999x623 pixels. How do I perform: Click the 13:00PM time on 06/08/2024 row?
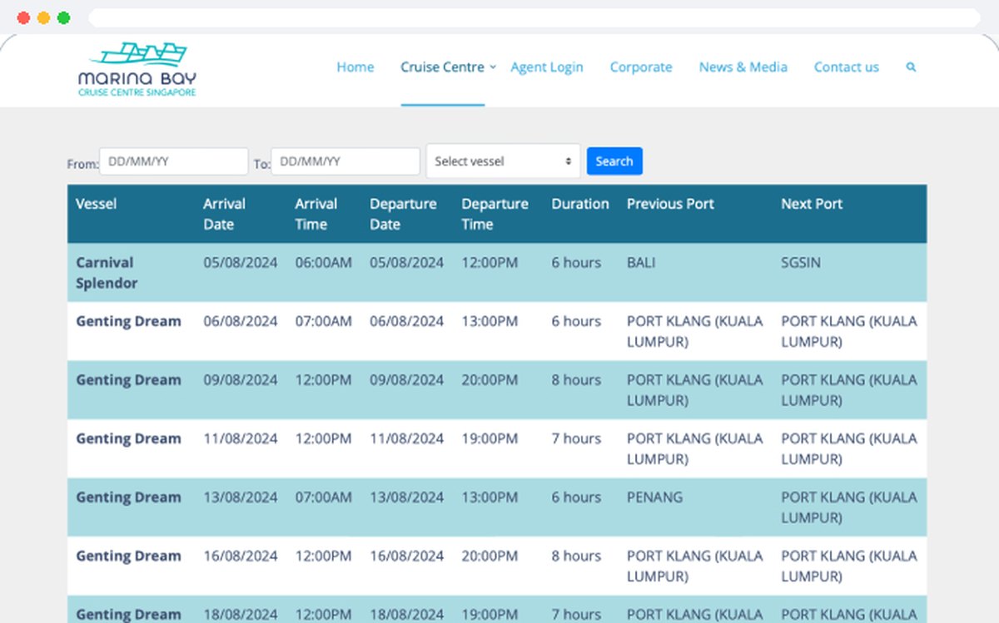490,322
